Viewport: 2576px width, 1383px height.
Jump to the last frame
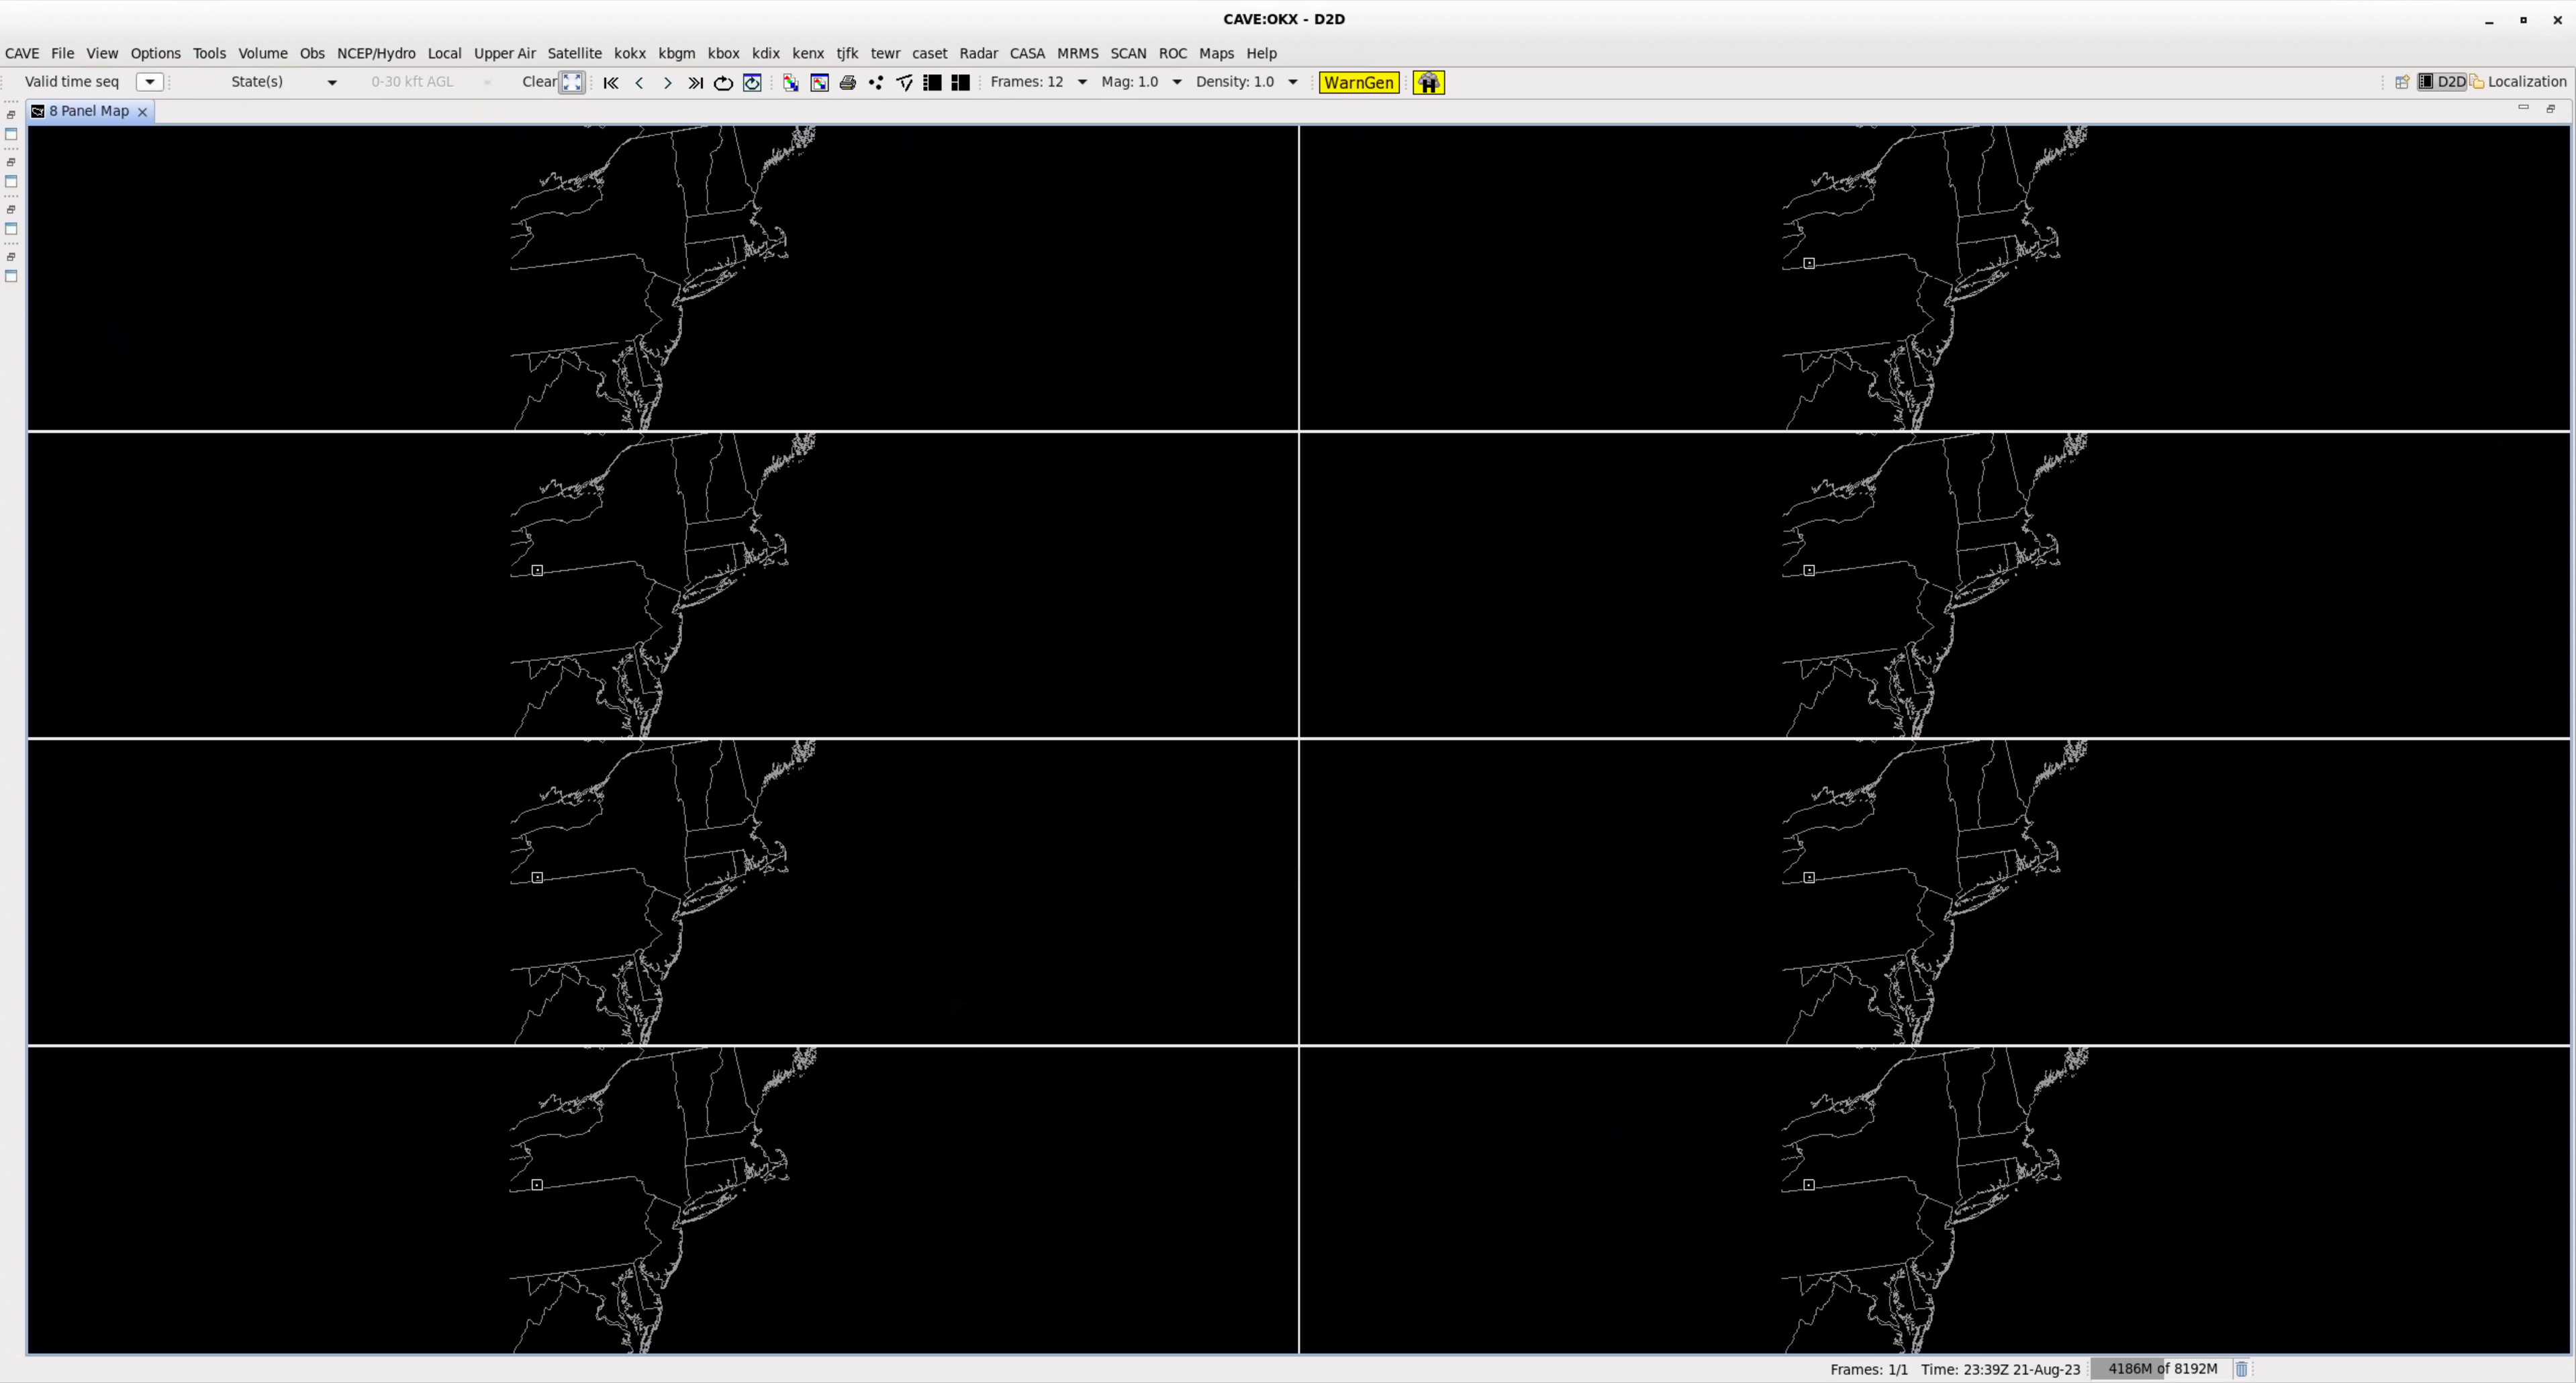click(695, 83)
